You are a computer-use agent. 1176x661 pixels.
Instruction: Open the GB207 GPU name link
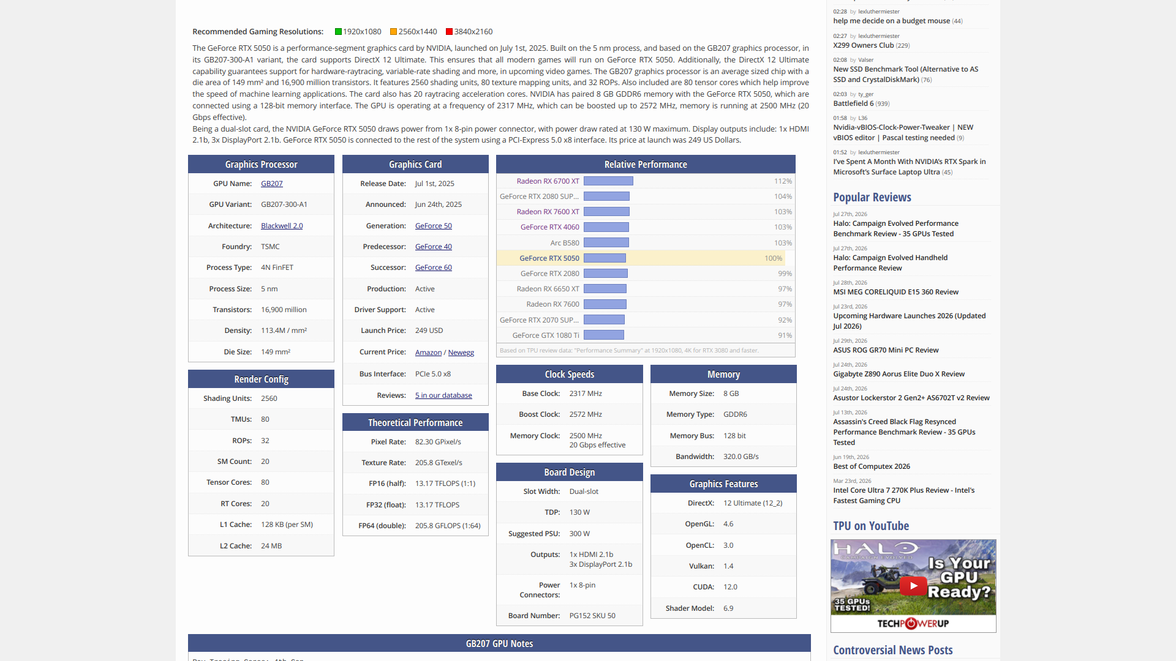272,184
